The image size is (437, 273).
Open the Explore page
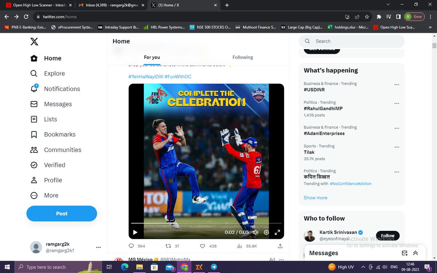[x=47, y=74]
